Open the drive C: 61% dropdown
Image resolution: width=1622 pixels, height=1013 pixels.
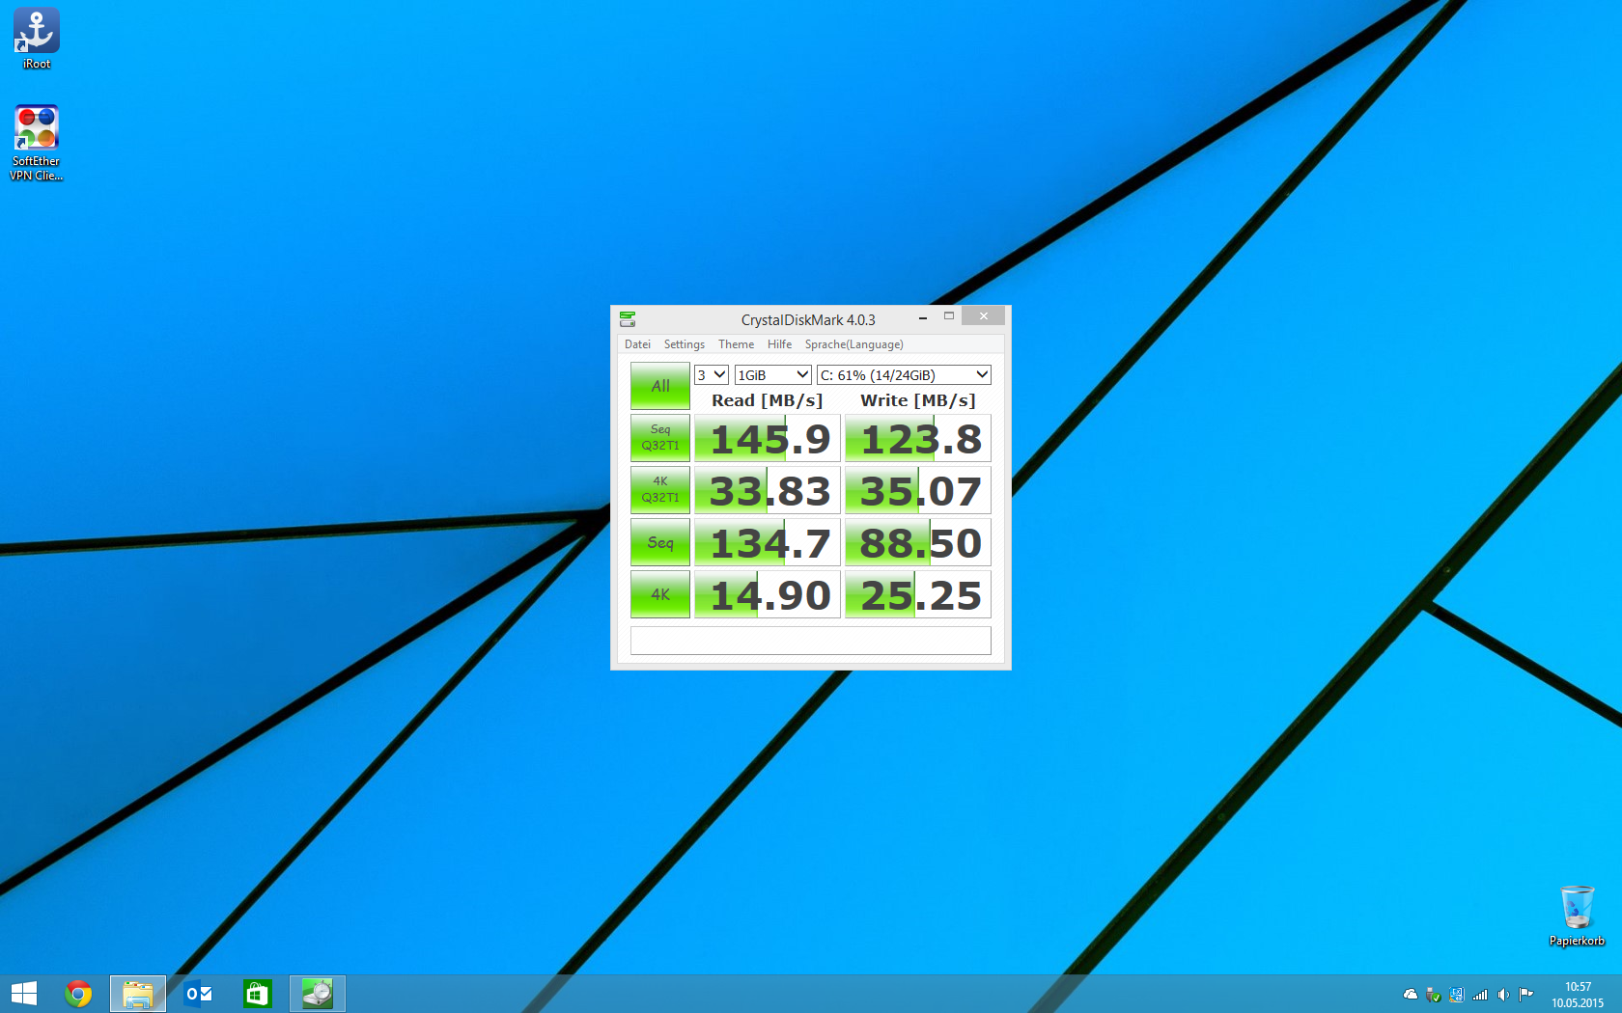pos(904,374)
